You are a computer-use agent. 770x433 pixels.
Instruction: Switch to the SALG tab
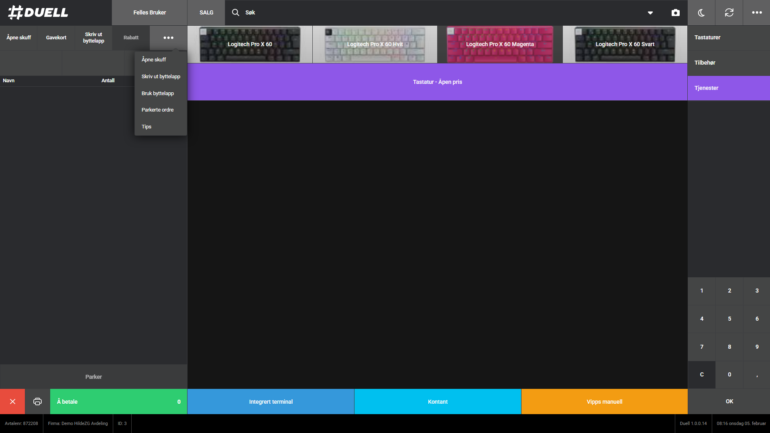[206, 12]
